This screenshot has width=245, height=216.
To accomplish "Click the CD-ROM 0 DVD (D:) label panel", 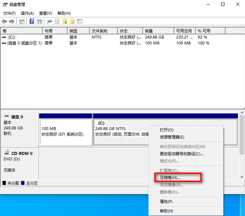I will point(20,164).
